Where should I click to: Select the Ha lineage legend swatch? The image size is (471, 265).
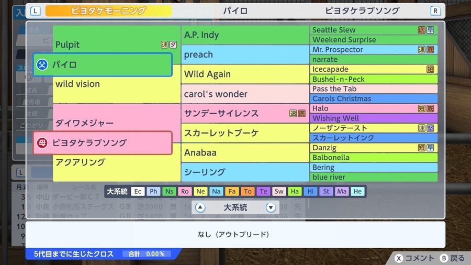pyautogui.click(x=295, y=191)
